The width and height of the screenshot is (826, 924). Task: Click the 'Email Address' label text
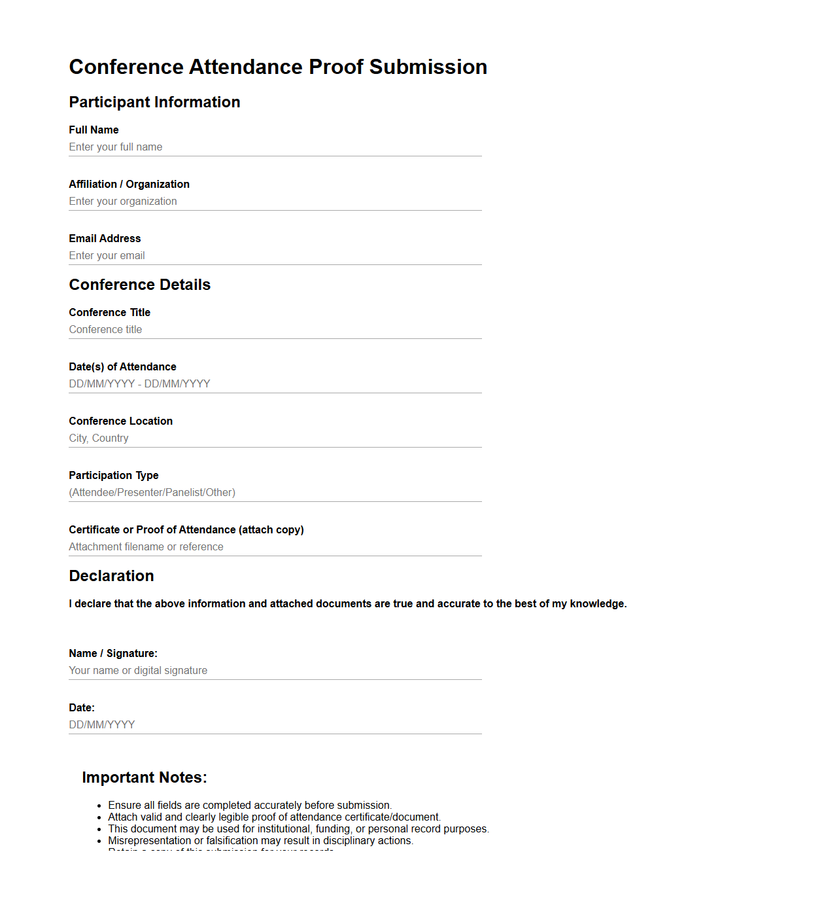[x=105, y=239]
